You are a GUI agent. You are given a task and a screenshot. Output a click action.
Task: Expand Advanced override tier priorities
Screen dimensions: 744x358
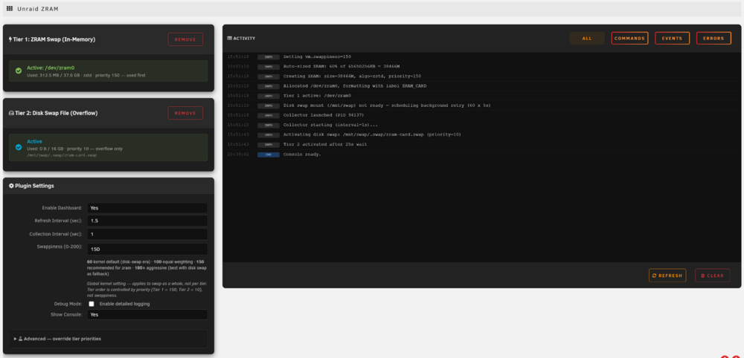point(109,339)
